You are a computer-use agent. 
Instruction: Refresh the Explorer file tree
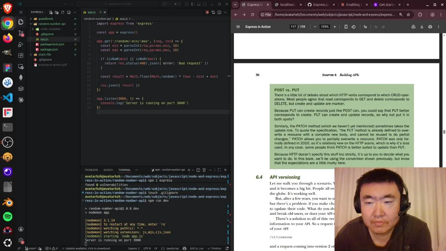pos(63,12)
